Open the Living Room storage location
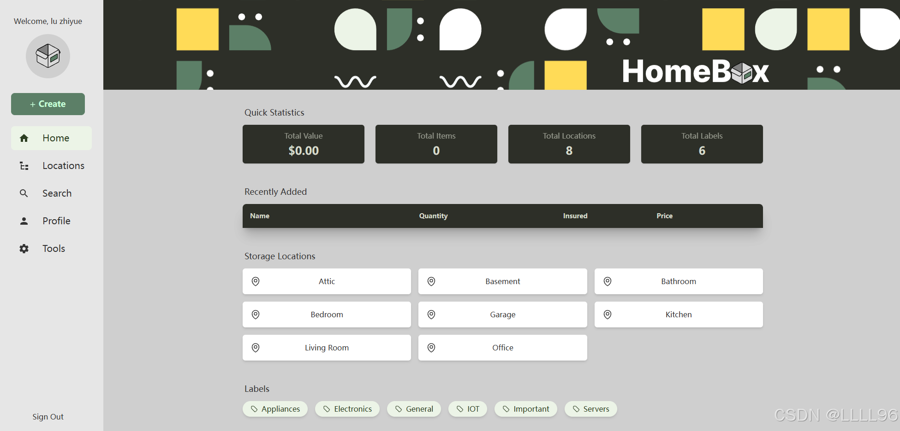 coord(327,348)
